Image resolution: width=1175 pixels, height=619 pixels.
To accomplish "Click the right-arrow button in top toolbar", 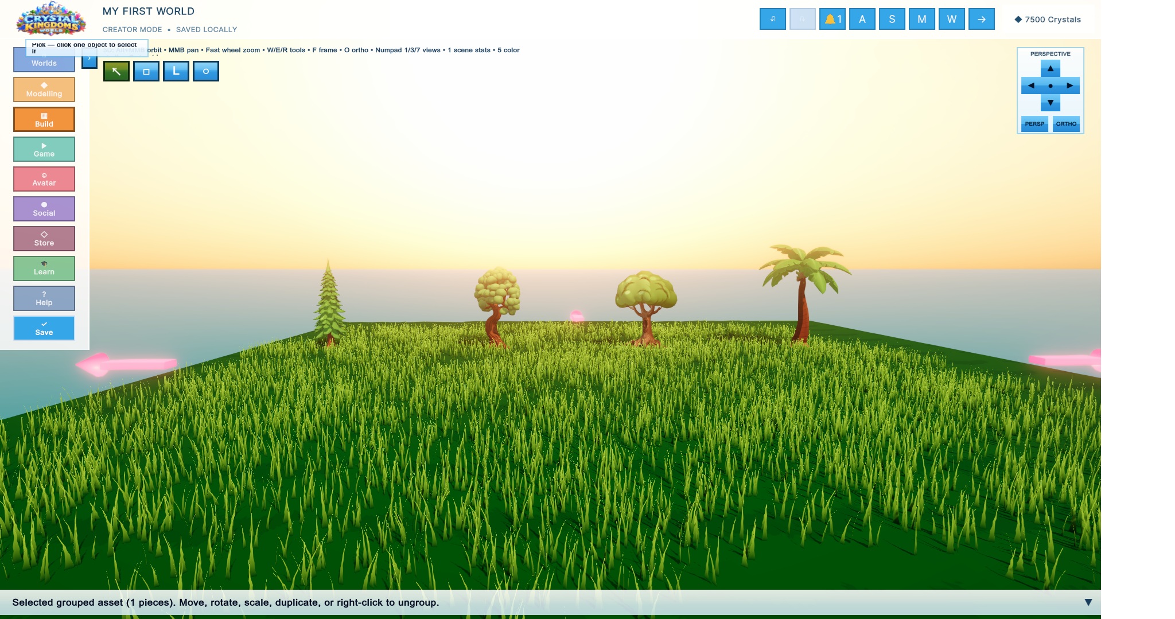I will 982,19.
